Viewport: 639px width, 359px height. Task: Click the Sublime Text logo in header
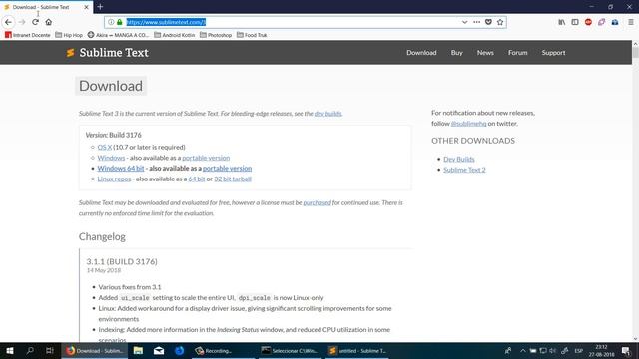pos(107,53)
